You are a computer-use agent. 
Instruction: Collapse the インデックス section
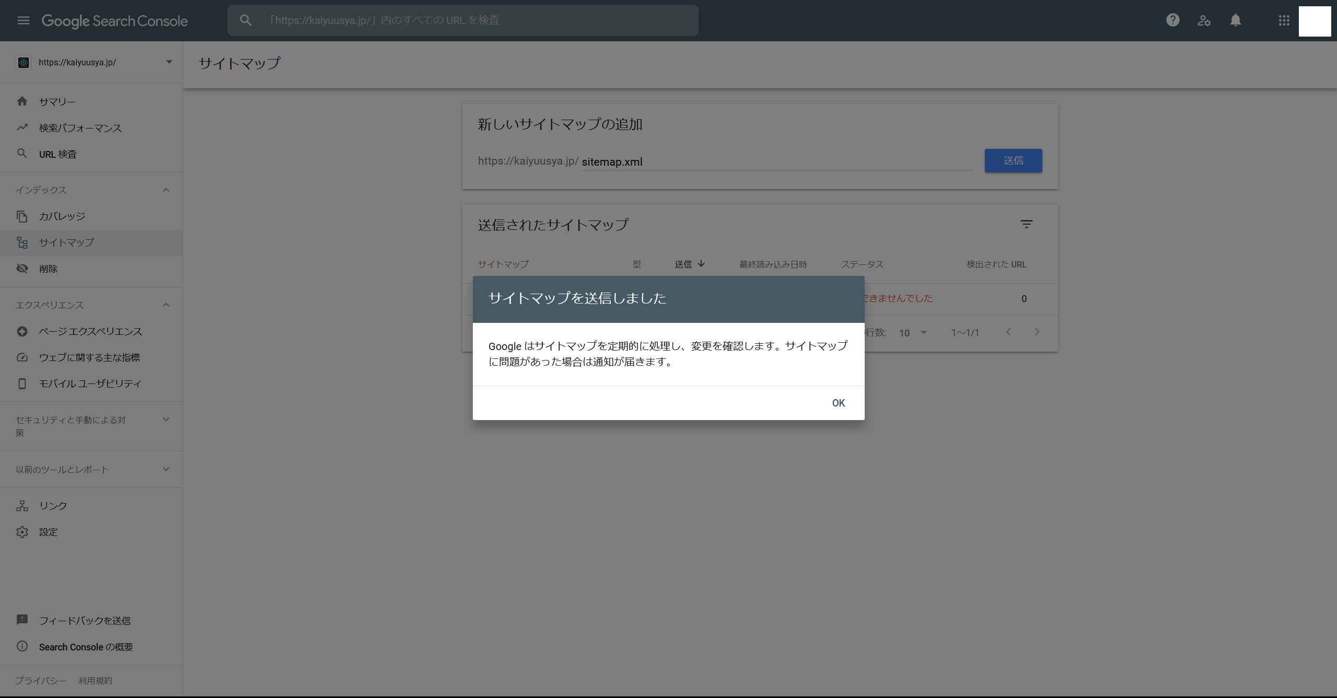tap(166, 190)
